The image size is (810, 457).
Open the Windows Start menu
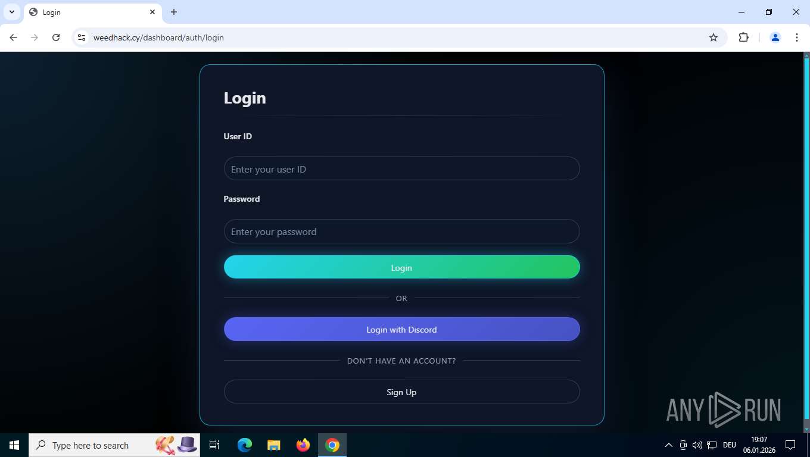14,445
